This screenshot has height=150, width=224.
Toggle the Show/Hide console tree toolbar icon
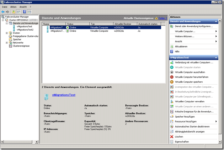coord(18,12)
